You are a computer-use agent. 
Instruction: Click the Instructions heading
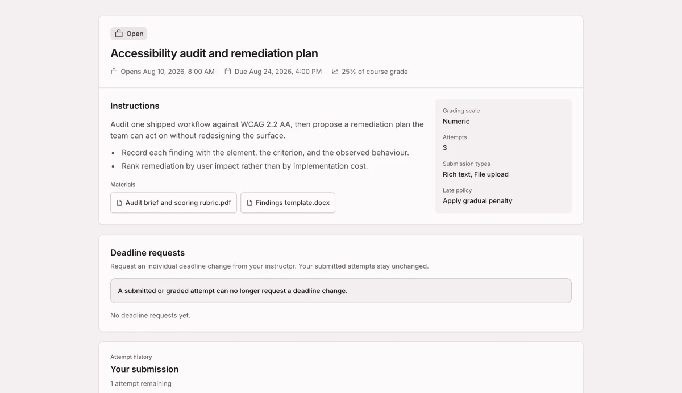135,106
